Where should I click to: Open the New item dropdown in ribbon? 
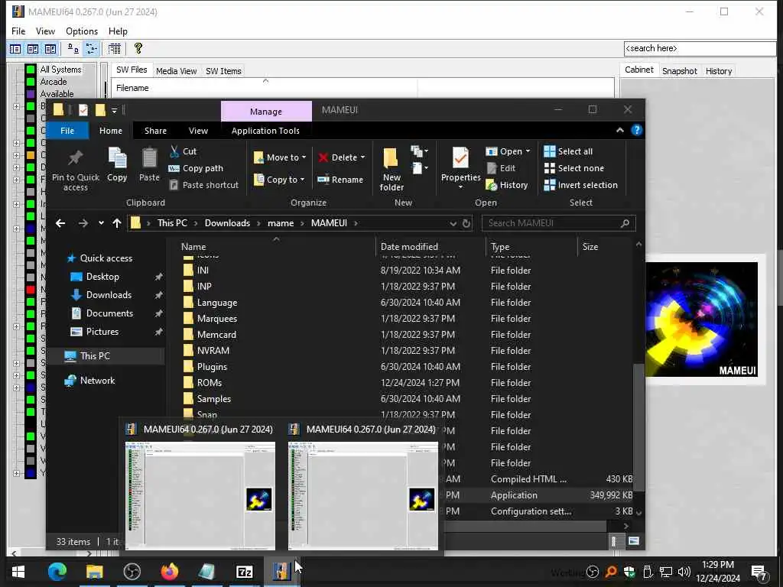(420, 151)
